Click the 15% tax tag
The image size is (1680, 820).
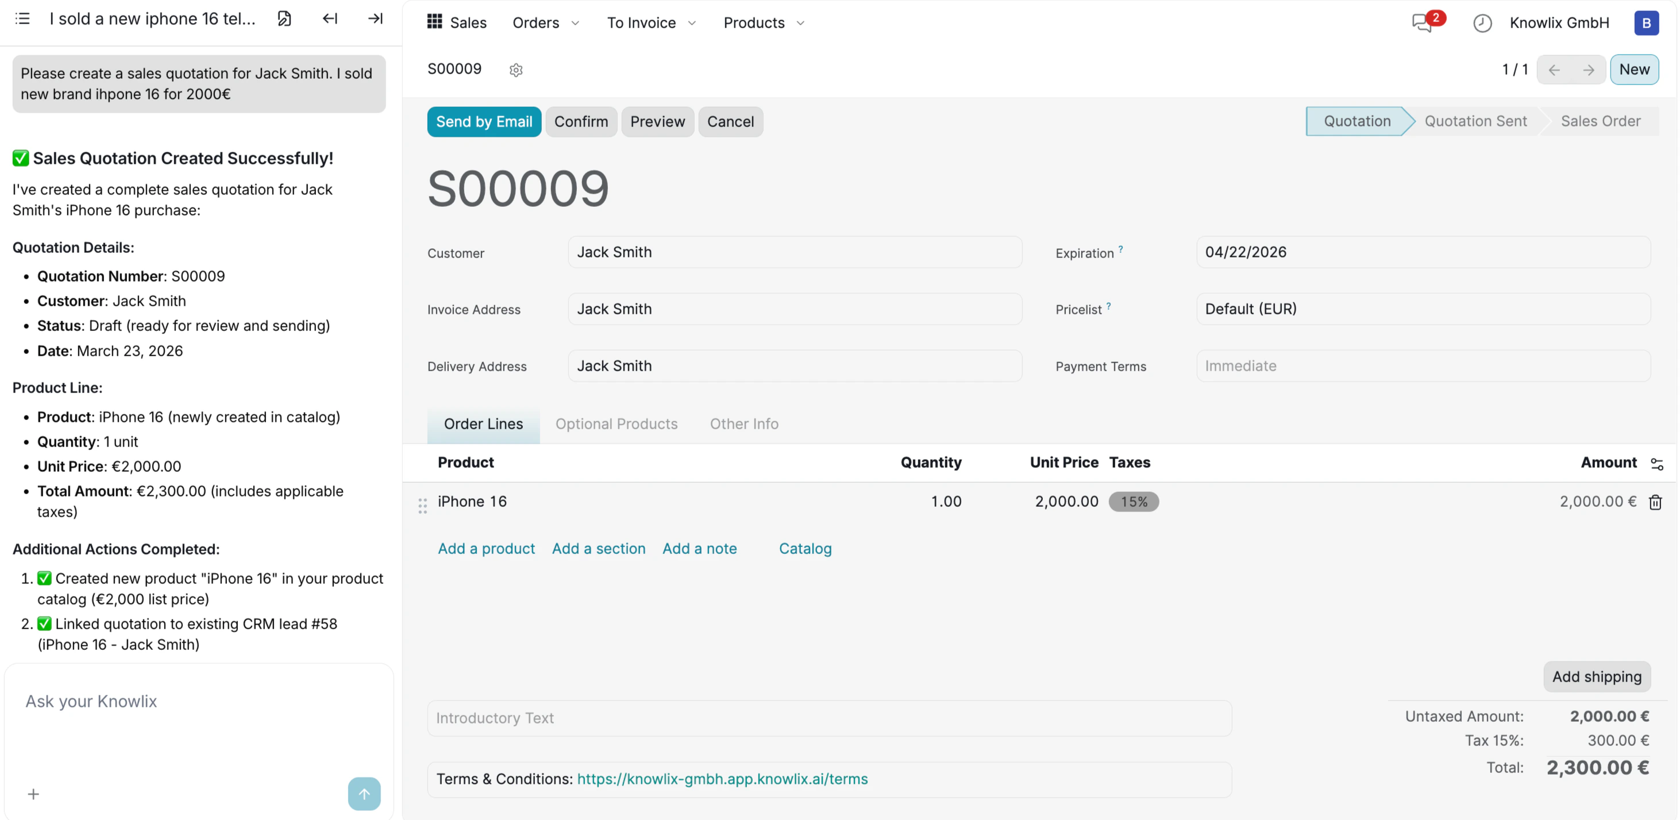(1134, 502)
